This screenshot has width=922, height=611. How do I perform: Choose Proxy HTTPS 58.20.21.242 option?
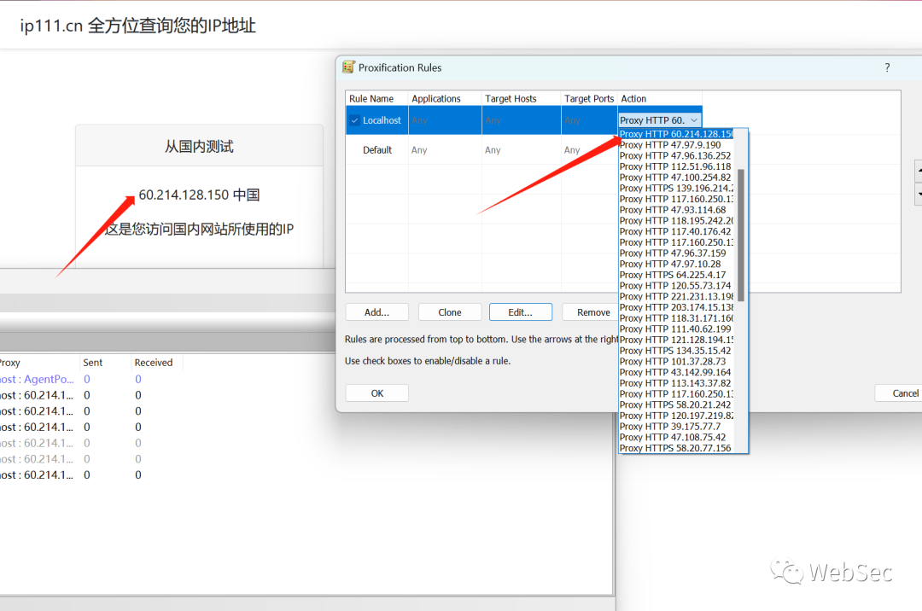[676, 404]
